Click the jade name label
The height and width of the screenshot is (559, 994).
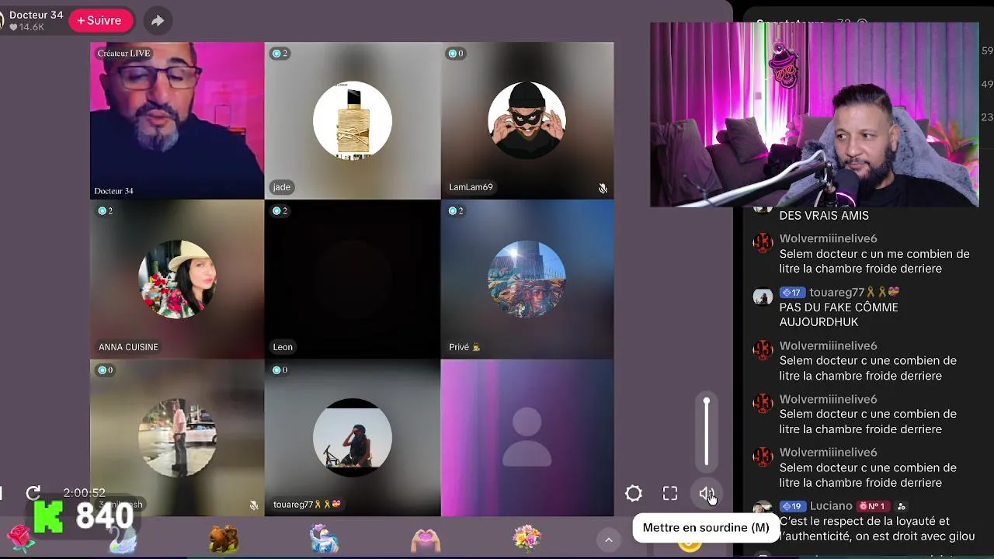pos(282,187)
